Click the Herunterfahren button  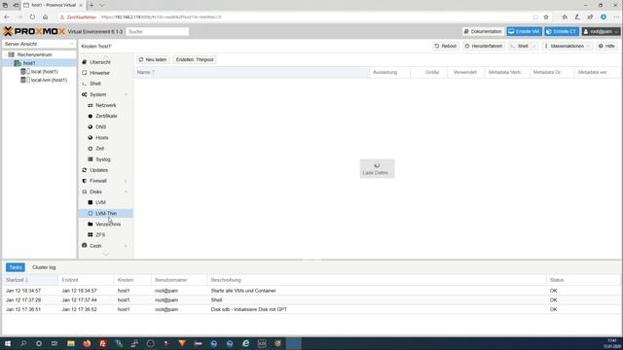click(x=483, y=46)
